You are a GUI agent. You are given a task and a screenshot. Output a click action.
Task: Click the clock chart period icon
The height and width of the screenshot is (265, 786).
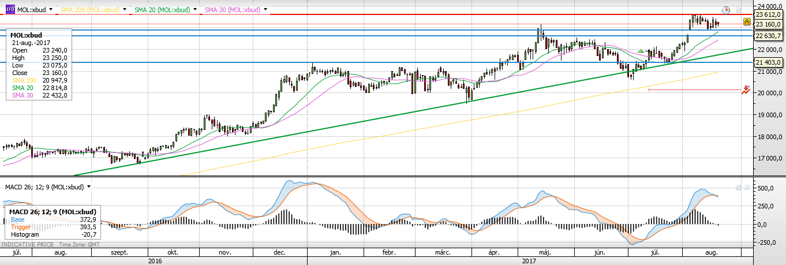(726, 10)
